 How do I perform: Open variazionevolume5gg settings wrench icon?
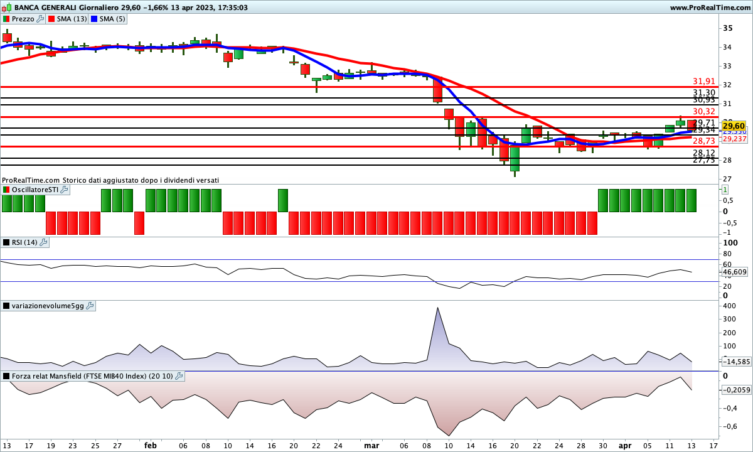pyautogui.click(x=90, y=306)
